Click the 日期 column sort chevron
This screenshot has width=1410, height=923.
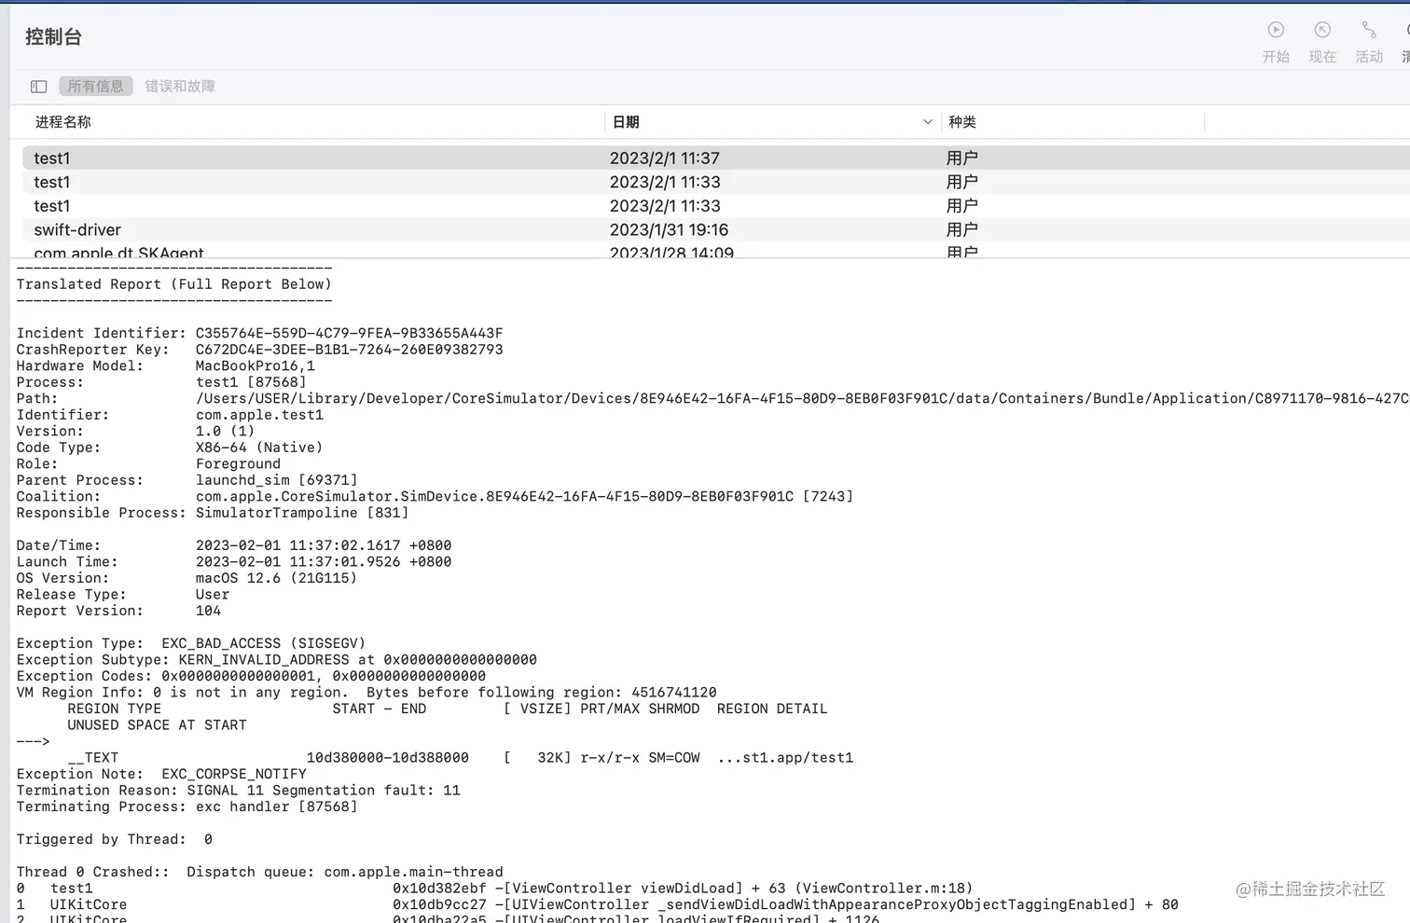928,122
